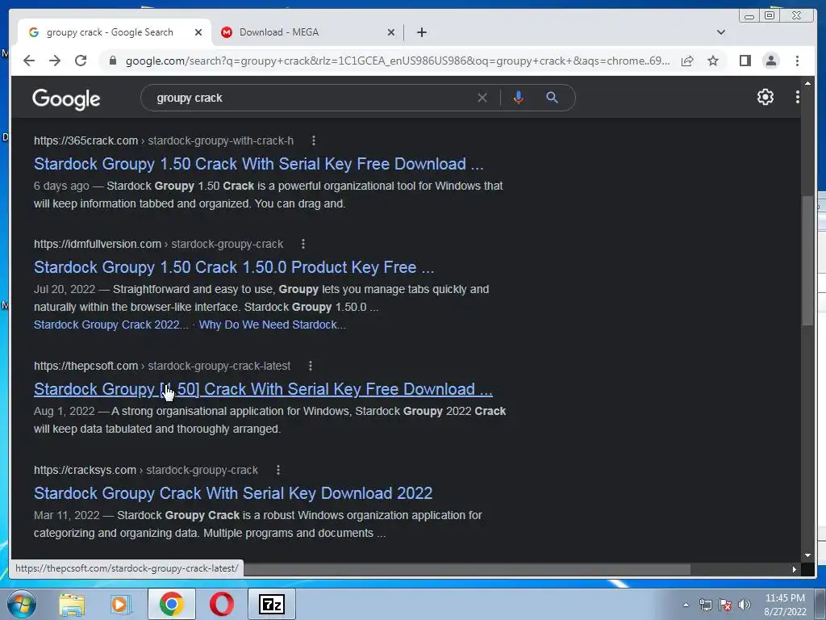Screen dimensions: 826x620
Task: Open the 365crack.com Stardock Groupy 1.50 Crack result
Action: [259, 164]
